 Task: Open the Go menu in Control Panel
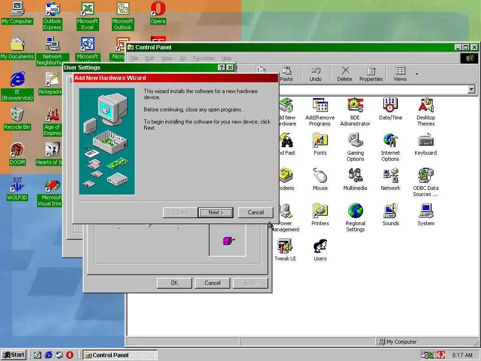183,58
